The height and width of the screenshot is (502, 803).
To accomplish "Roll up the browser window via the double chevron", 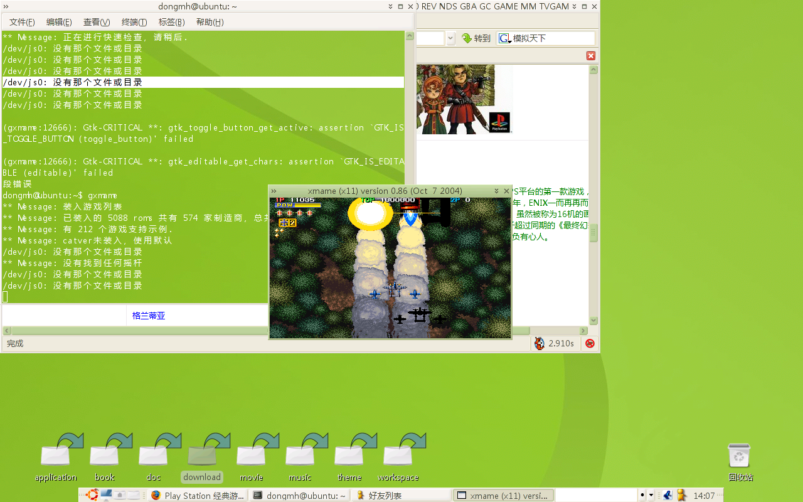I will point(574,6).
